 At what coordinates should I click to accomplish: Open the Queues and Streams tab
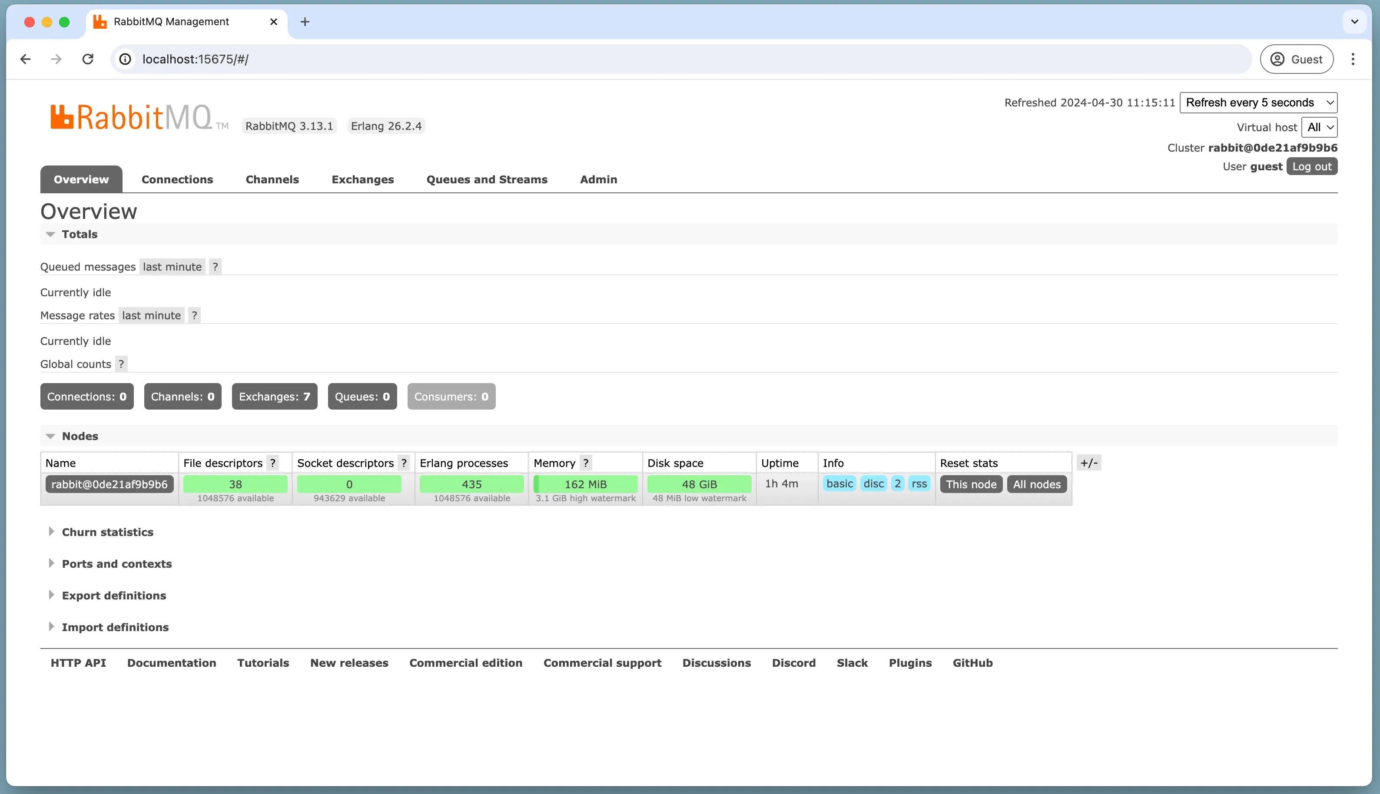point(487,179)
